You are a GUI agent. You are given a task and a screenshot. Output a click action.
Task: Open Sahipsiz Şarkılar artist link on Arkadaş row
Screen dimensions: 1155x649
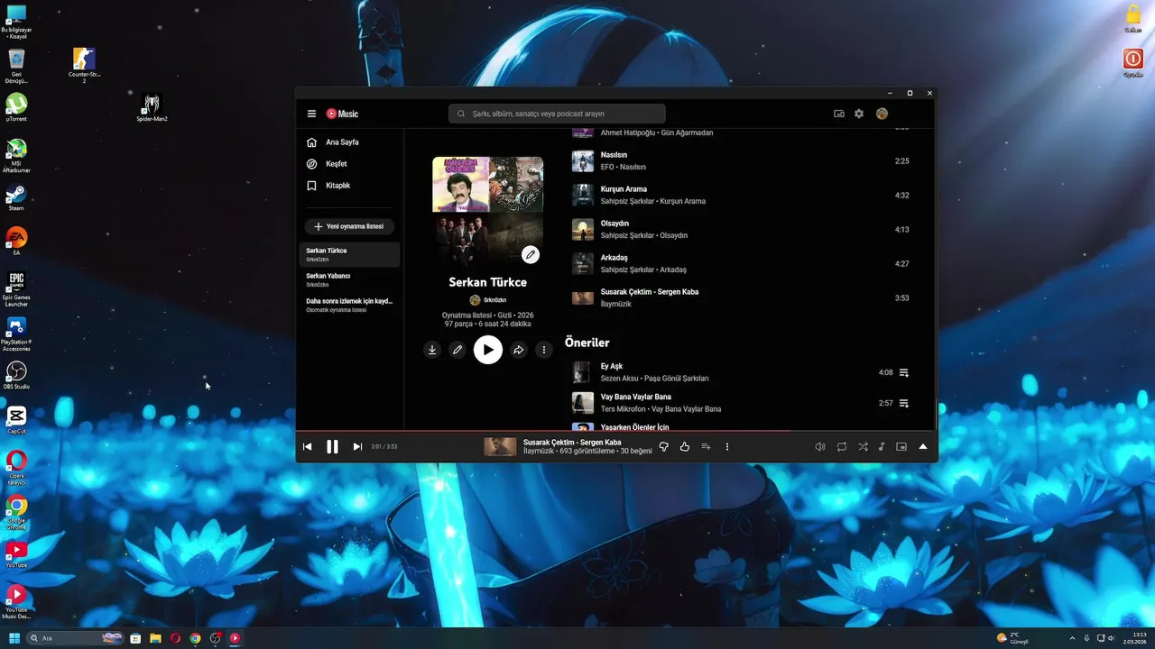tap(627, 270)
